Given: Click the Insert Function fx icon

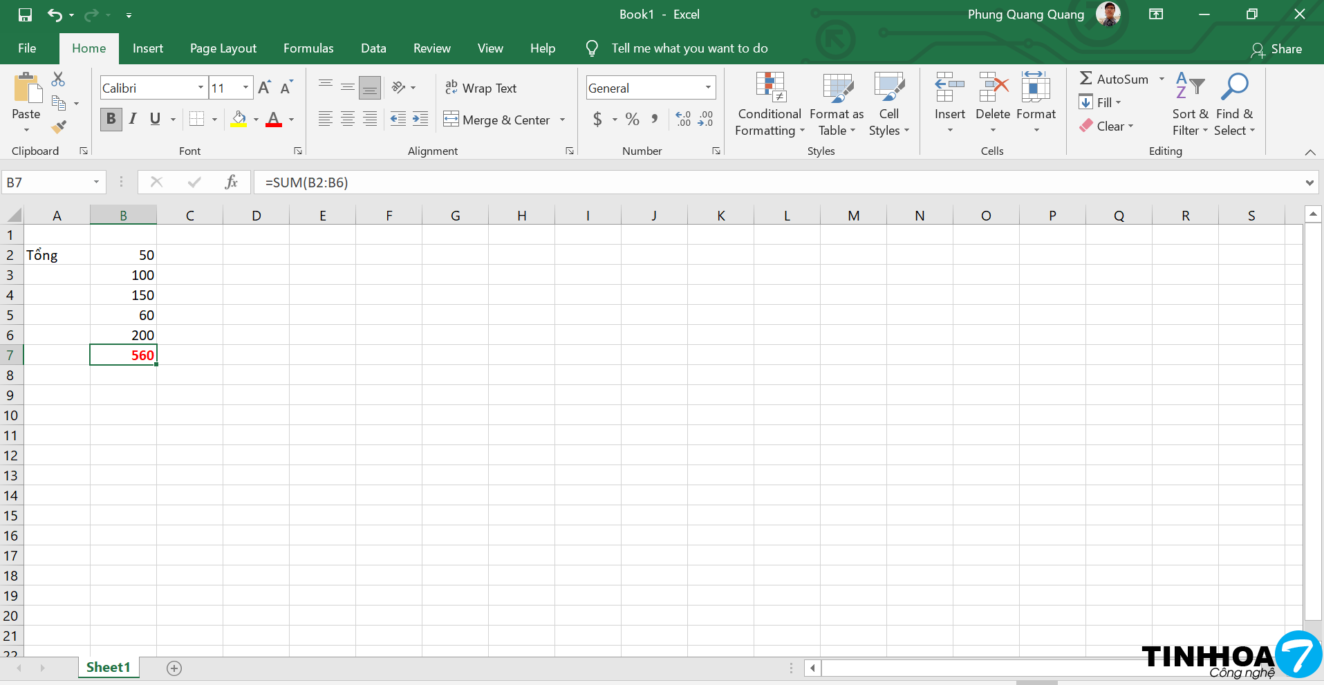Looking at the screenshot, I should point(231,182).
